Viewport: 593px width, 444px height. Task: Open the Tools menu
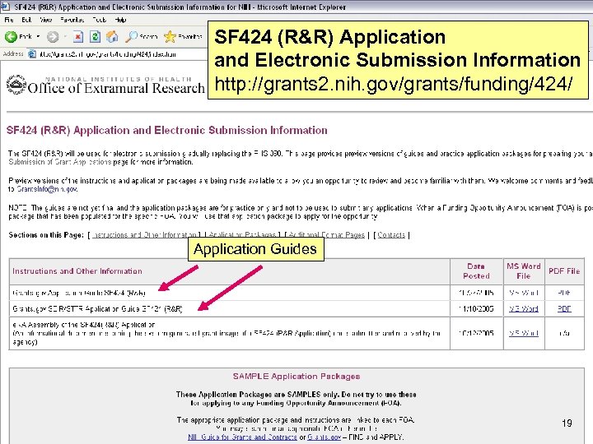(x=100, y=20)
